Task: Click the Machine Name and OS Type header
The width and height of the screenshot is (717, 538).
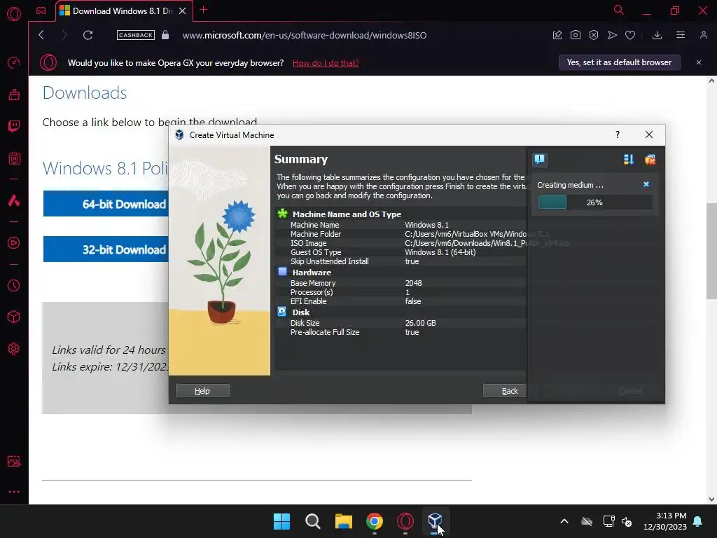Action: 347,214
